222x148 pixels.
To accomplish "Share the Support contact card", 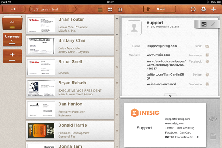I will pos(204,24).
